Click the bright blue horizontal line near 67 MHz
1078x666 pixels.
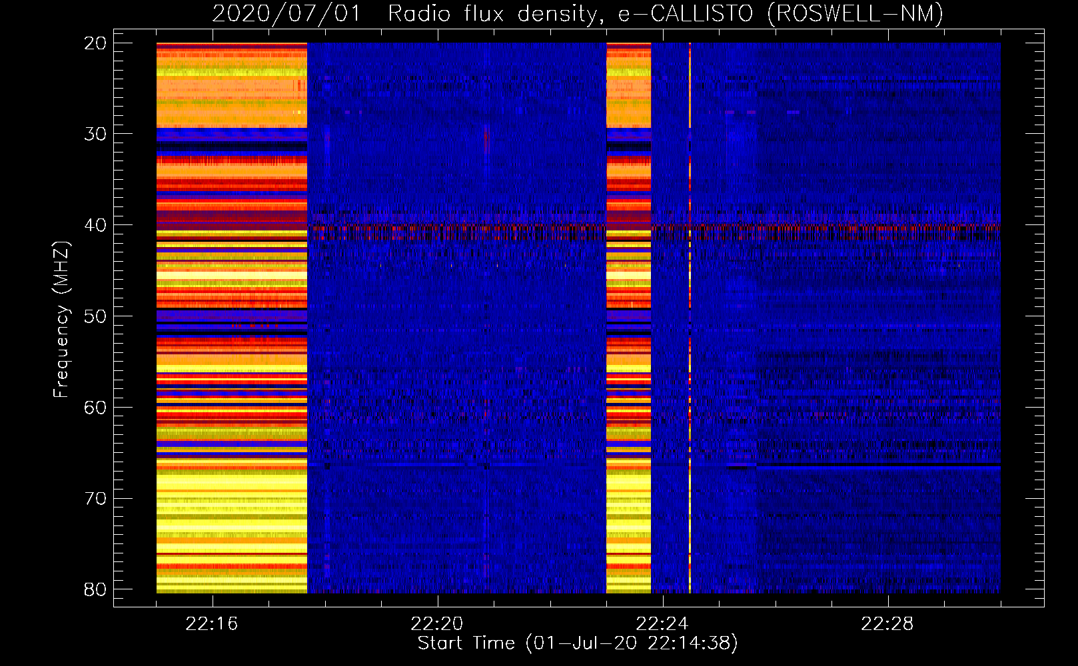pyautogui.click(x=878, y=468)
